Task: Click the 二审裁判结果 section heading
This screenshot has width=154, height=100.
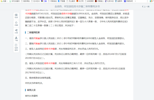Action: click(33, 33)
